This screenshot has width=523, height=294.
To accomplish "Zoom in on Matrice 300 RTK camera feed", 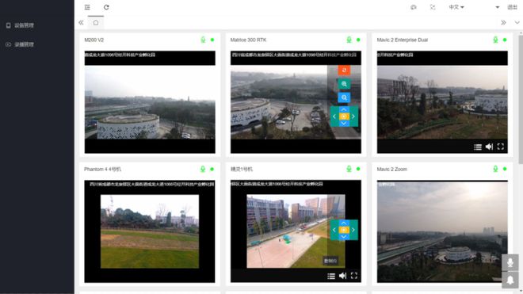I will point(344,84).
